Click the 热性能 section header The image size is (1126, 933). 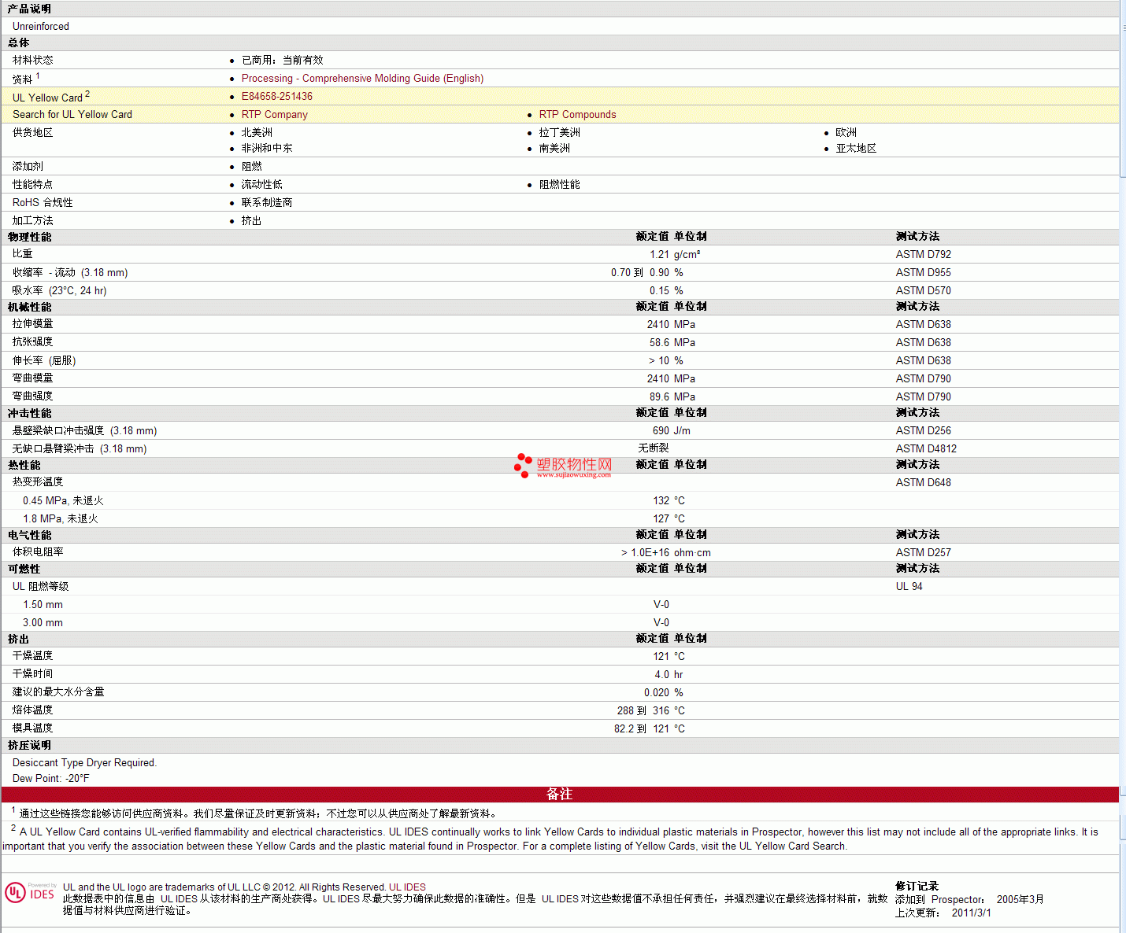coord(24,465)
